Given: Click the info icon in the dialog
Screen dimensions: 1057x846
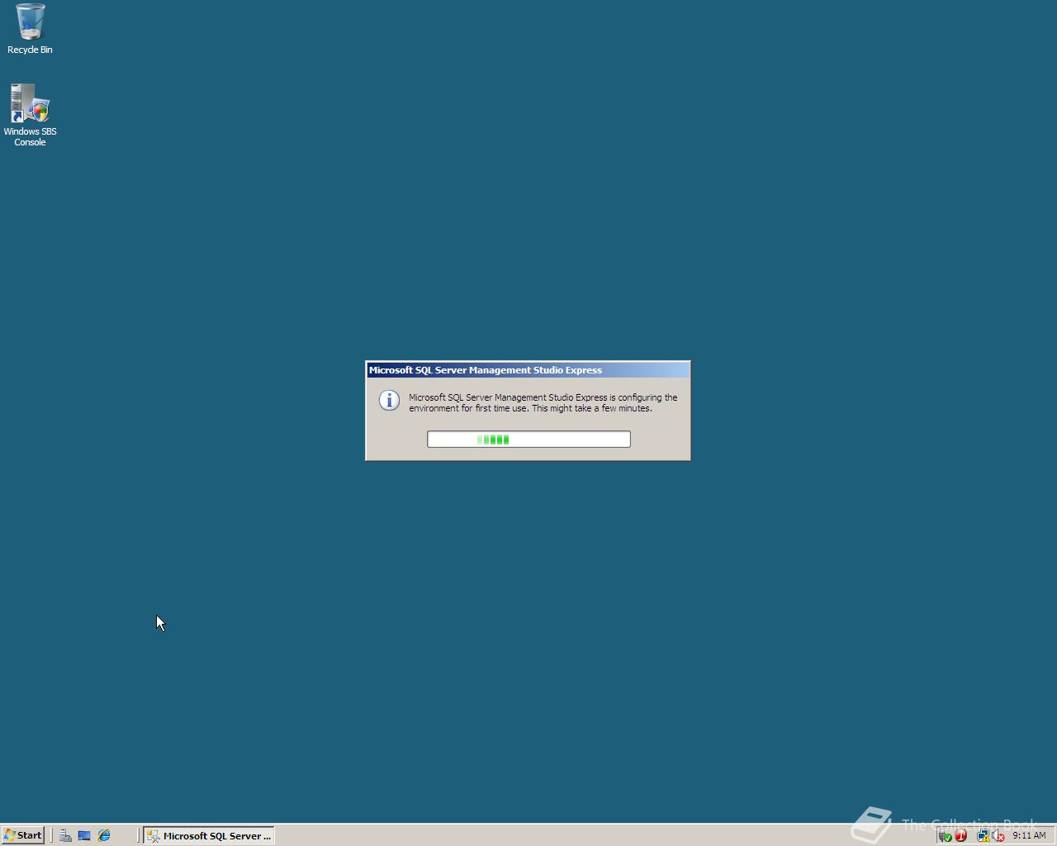Looking at the screenshot, I should (389, 400).
